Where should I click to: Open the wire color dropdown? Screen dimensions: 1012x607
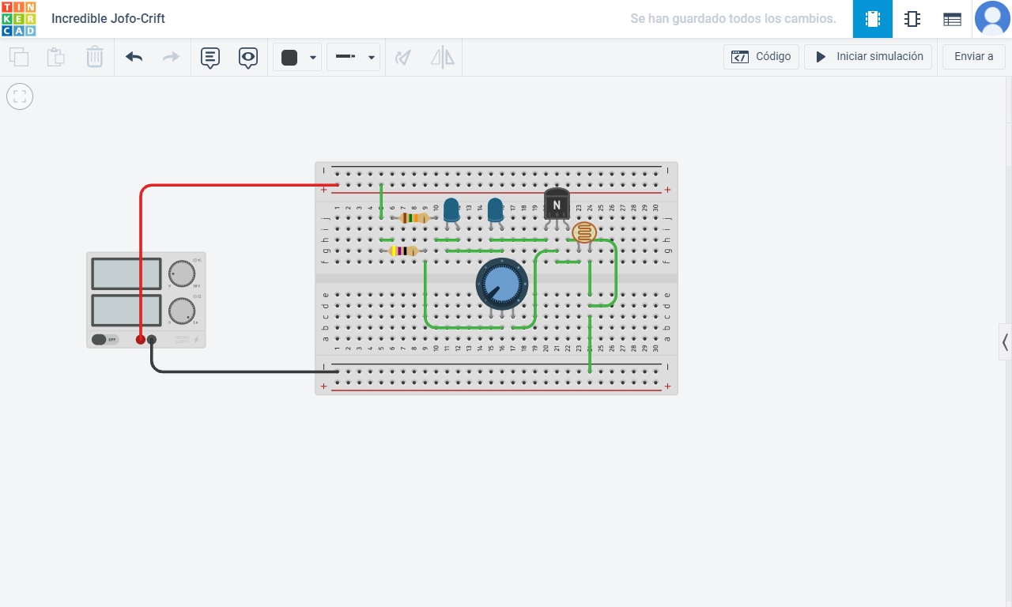coord(312,57)
